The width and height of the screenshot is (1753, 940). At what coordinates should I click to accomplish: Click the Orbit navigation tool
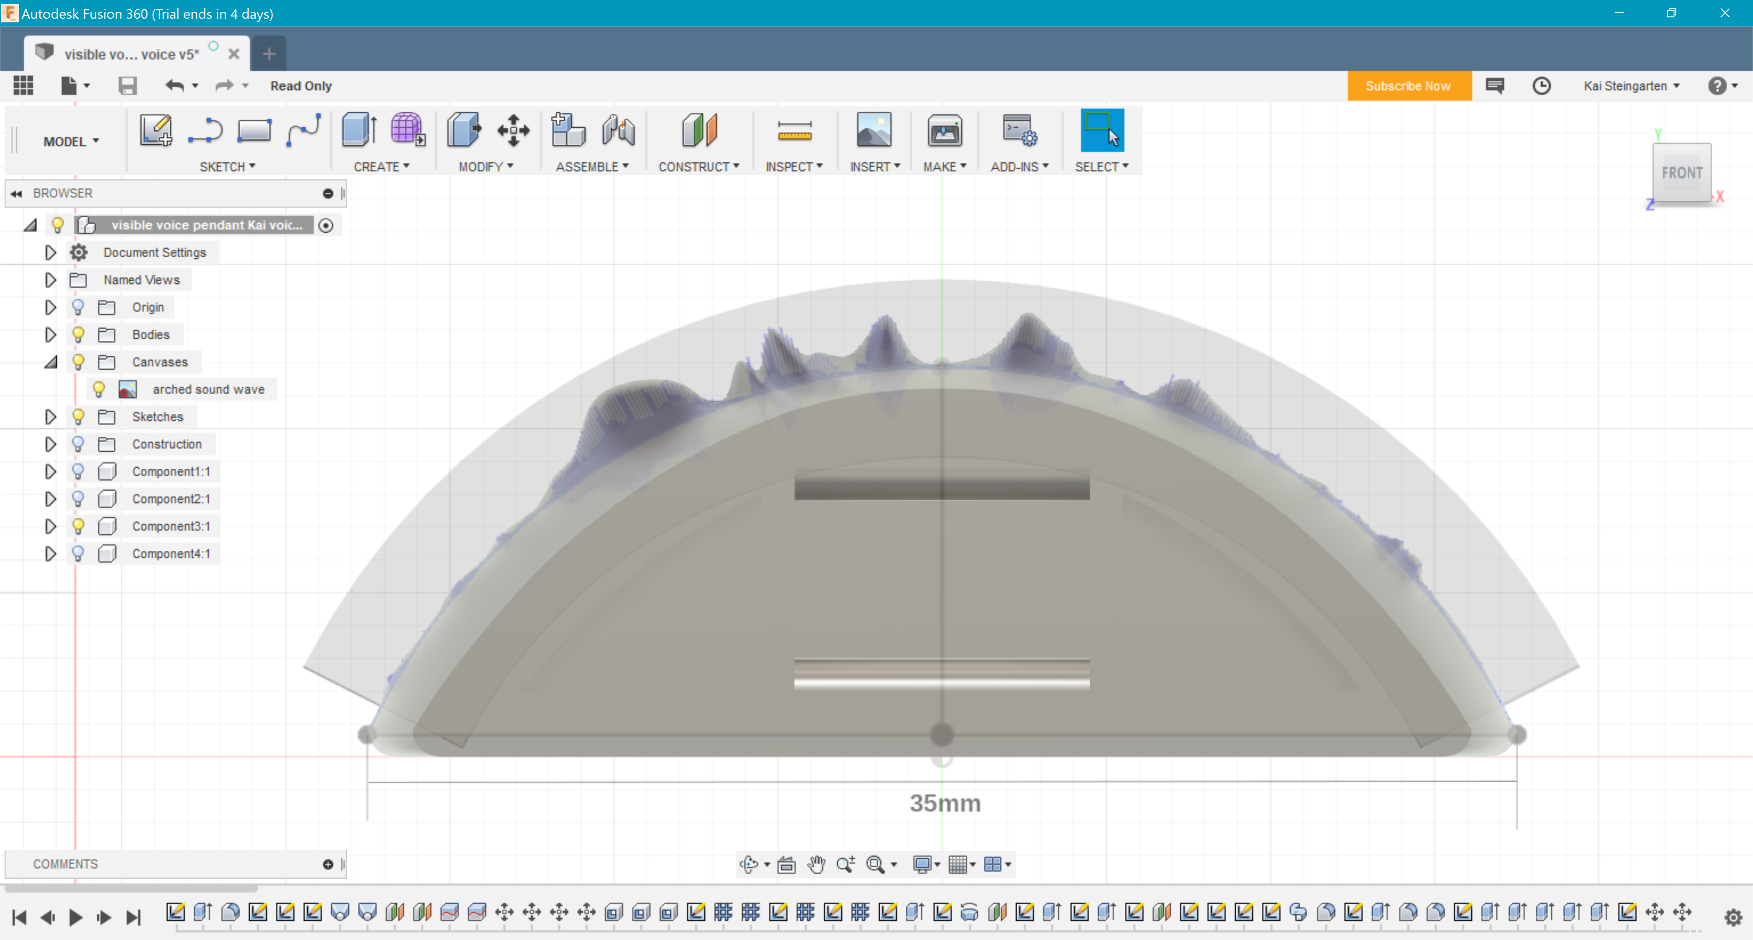point(749,864)
